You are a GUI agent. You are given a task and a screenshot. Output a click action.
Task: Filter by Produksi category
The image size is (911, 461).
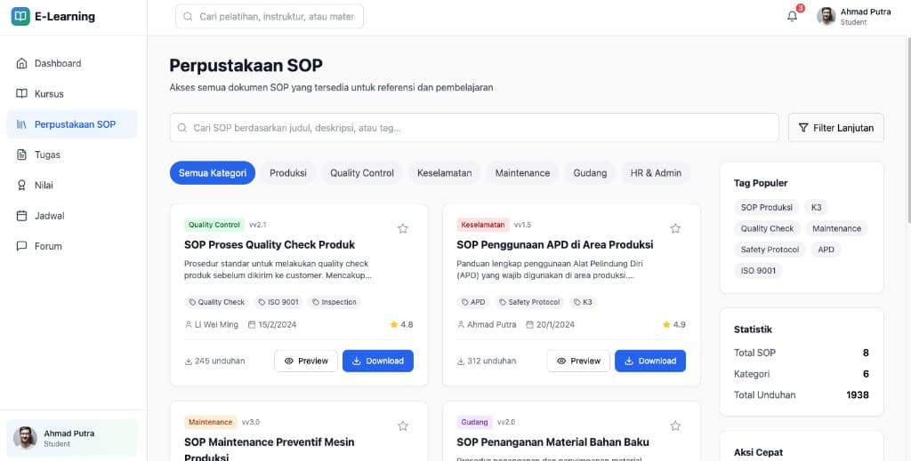(288, 173)
